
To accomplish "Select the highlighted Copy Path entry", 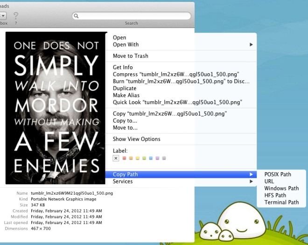I will pyautogui.click(x=181, y=174).
